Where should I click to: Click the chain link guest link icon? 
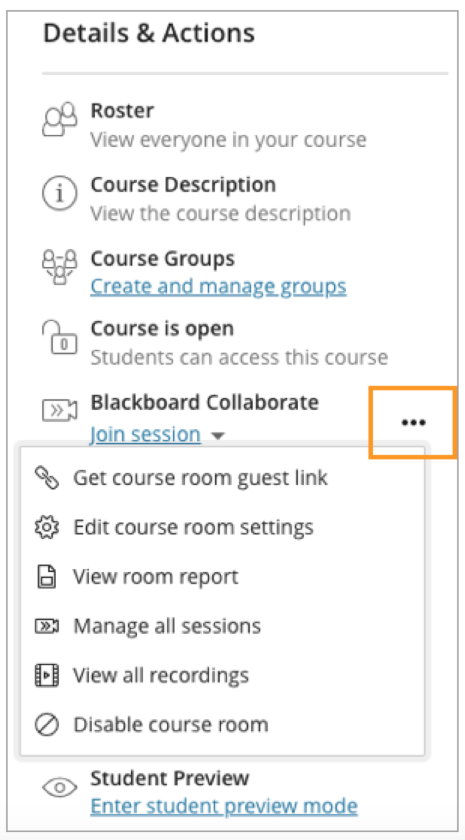tap(46, 477)
